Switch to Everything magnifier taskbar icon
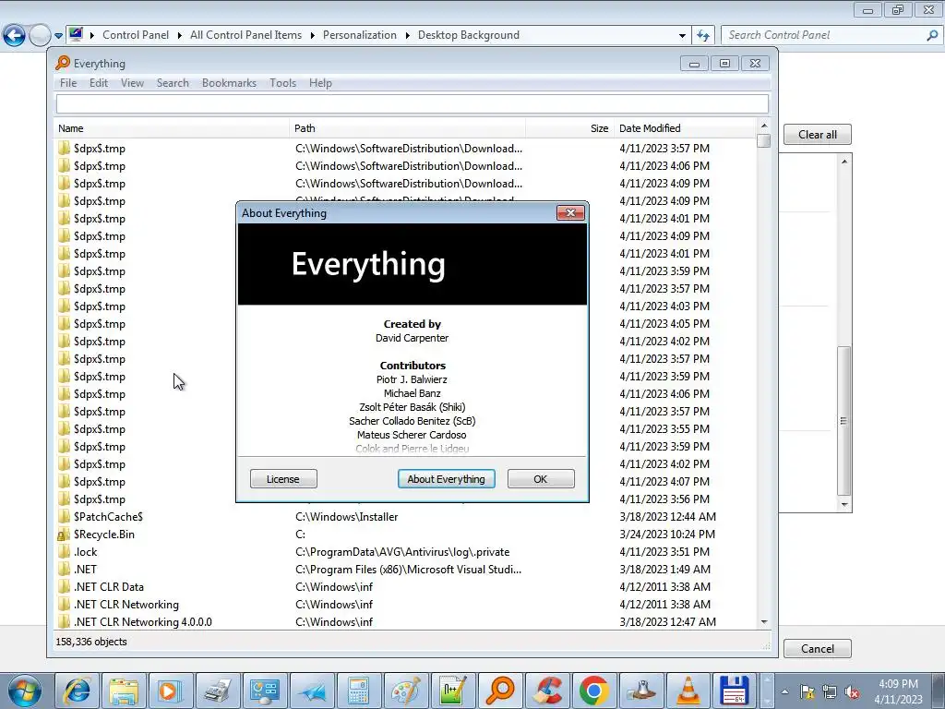Viewport: 945px width, 709px height. (499, 691)
